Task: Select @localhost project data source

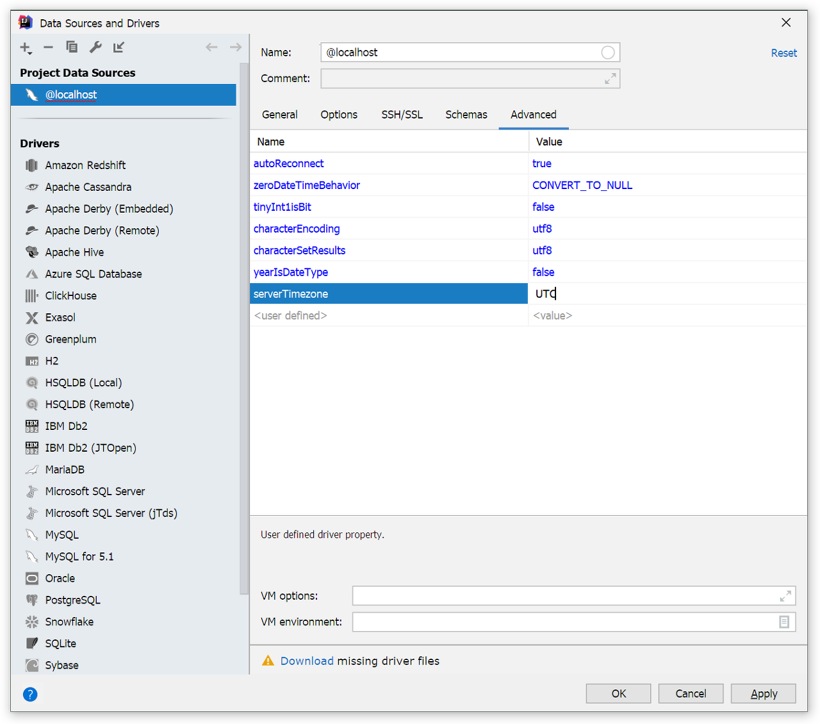Action: click(x=124, y=95)
